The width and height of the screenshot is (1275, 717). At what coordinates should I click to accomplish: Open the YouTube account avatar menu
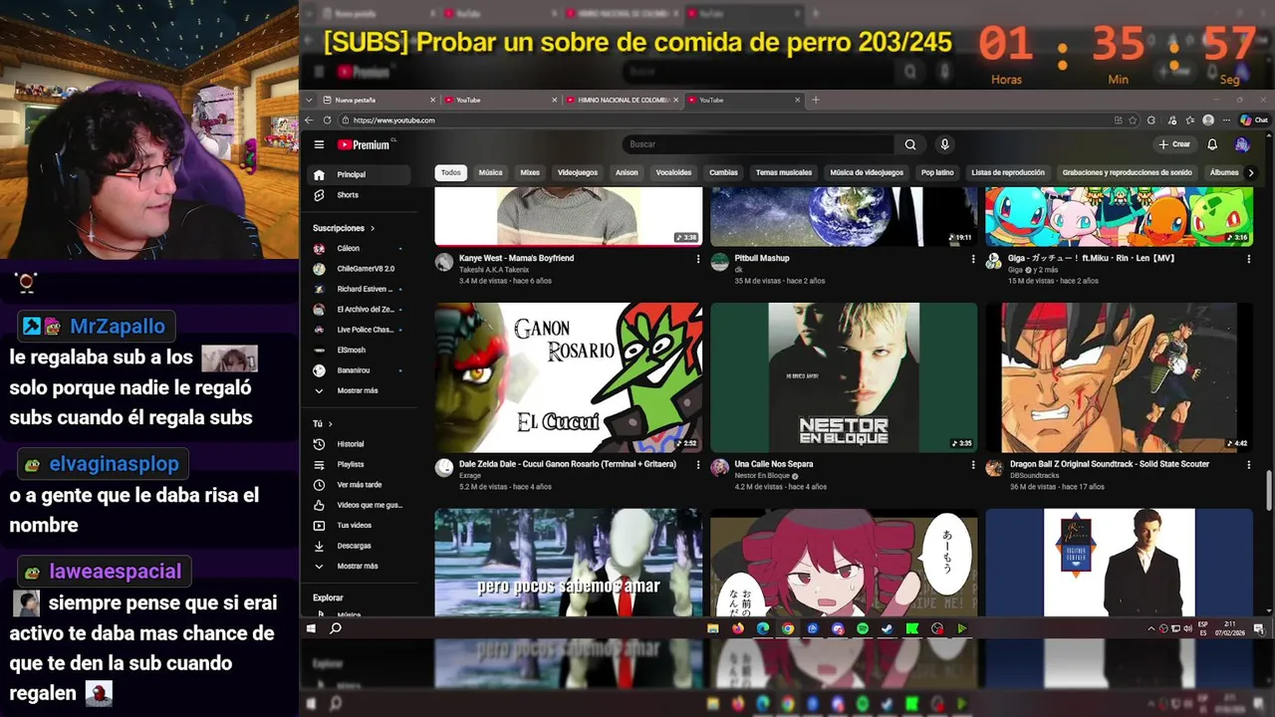click(1241, 144)
